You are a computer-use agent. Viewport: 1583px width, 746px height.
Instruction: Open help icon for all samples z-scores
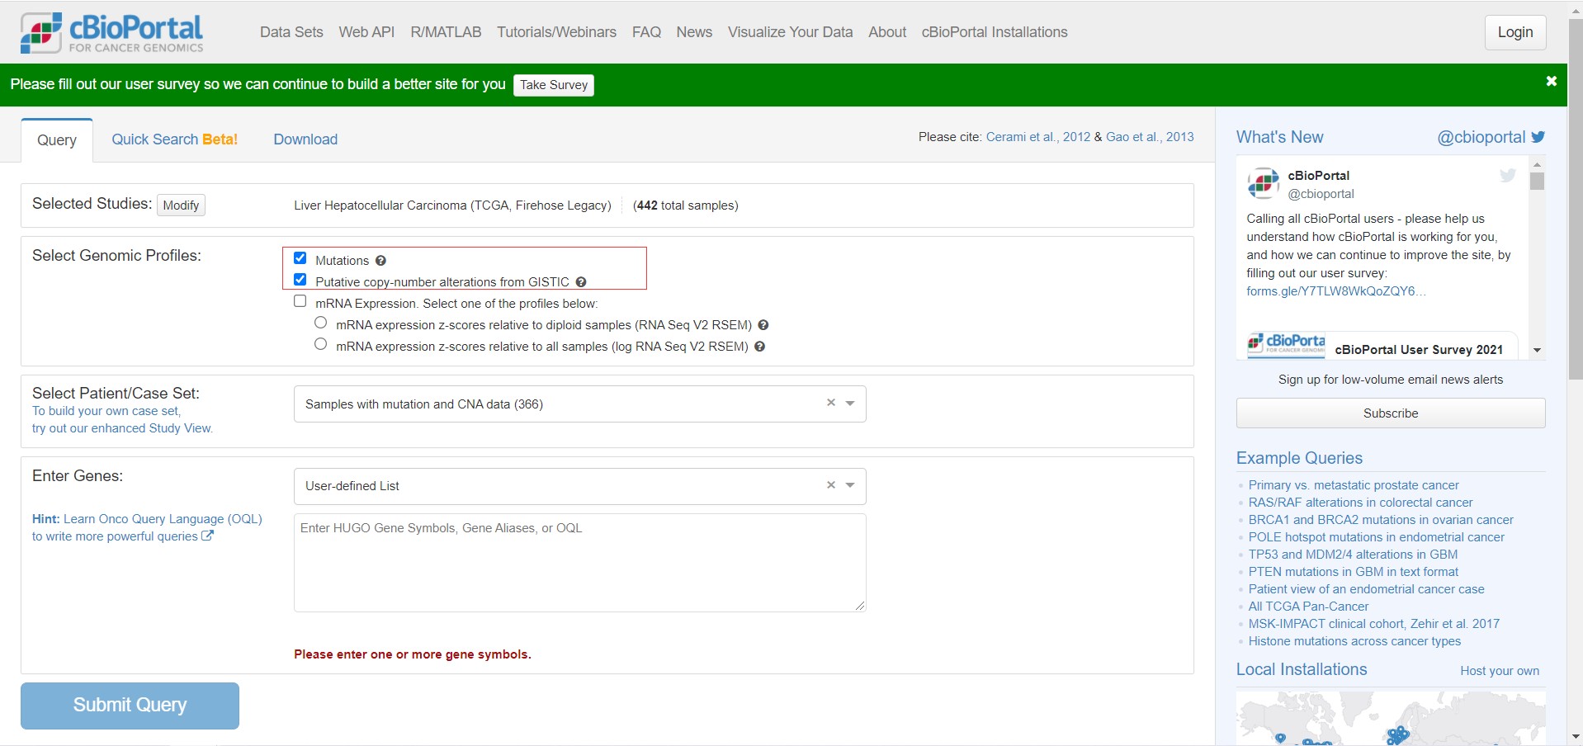coord(760,346)
